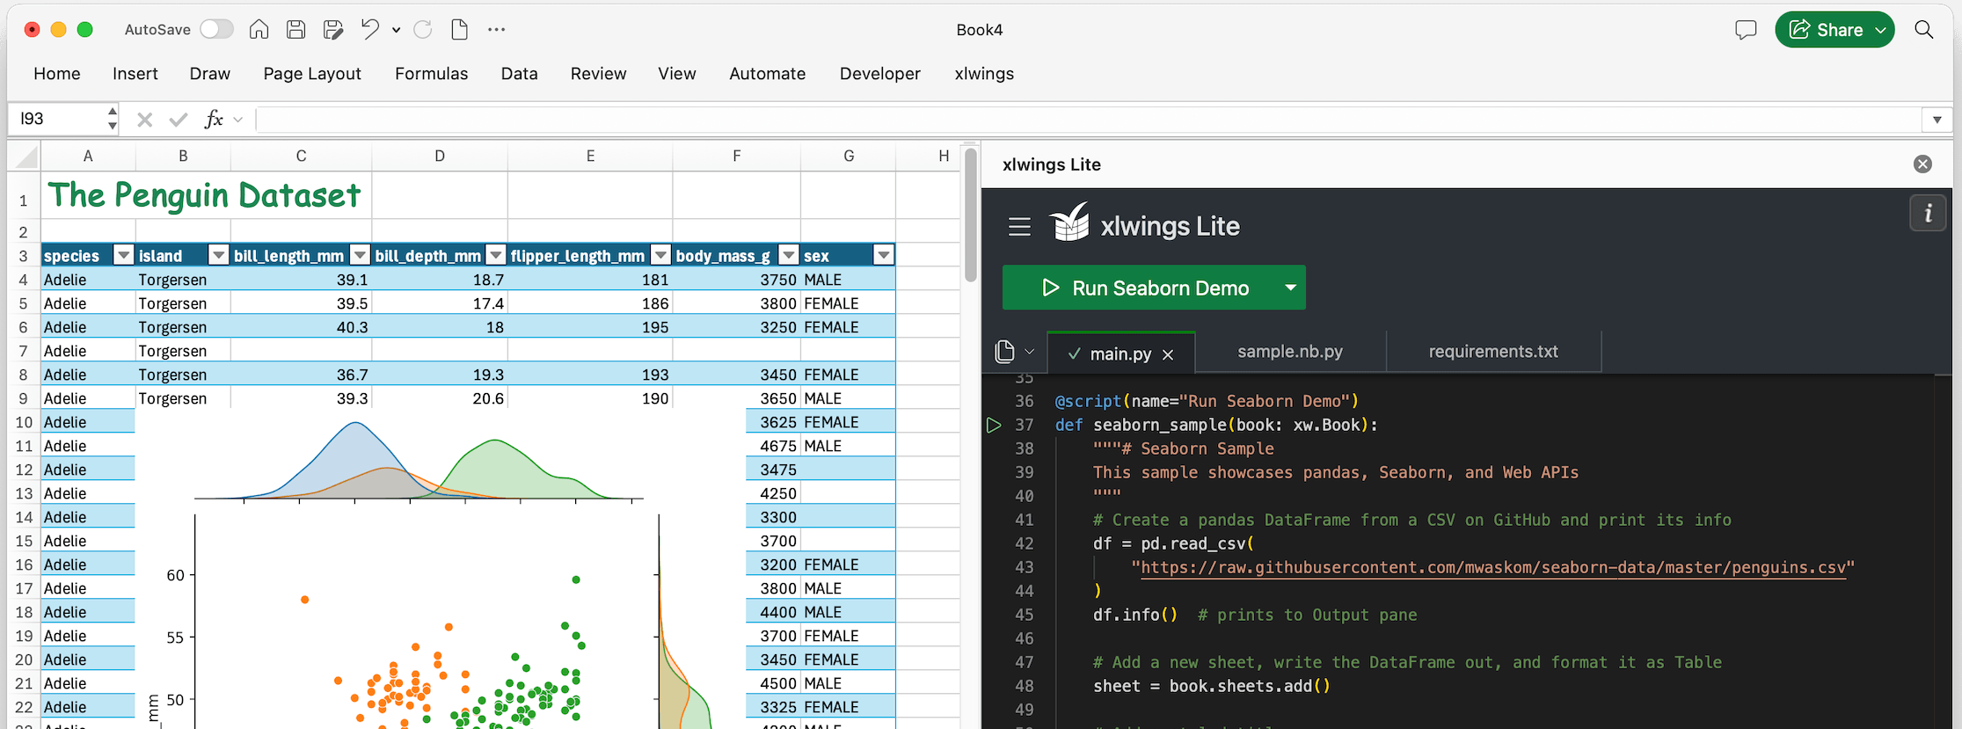
Task: Open the Review ribbon tab
Action: click(x=599, y=74)
